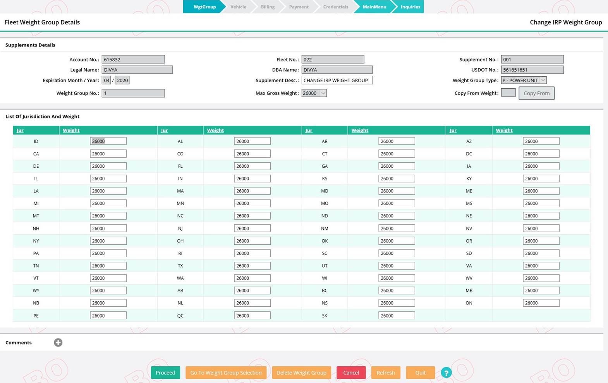Click the Supplement Desc. text field

(337, 80)
